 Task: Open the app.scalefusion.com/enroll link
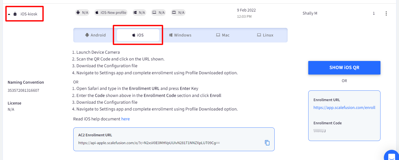(x=344, y=108)
